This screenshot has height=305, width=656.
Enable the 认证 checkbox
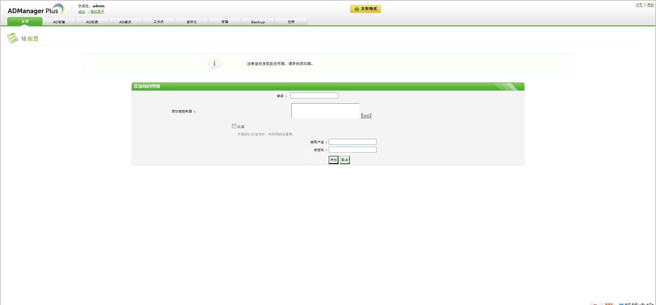point(234,126)
